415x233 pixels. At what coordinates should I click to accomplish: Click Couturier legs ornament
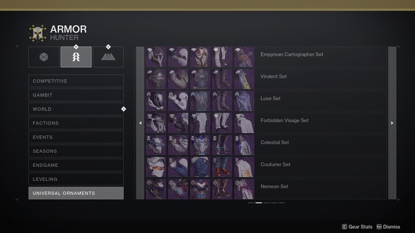click(x=222, y=167)
